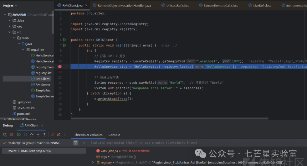The height and width of the screenshot is (166, 307).
Task: Select the Threads & Variables tab
Action: pos(88,135)
